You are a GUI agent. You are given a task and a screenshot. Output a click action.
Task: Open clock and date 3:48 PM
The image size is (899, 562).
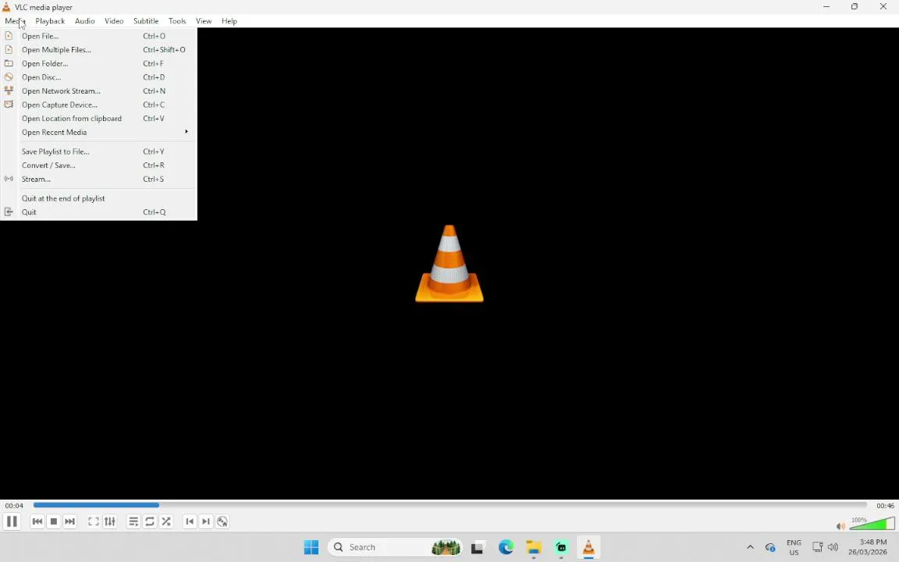tap(868, 547)
